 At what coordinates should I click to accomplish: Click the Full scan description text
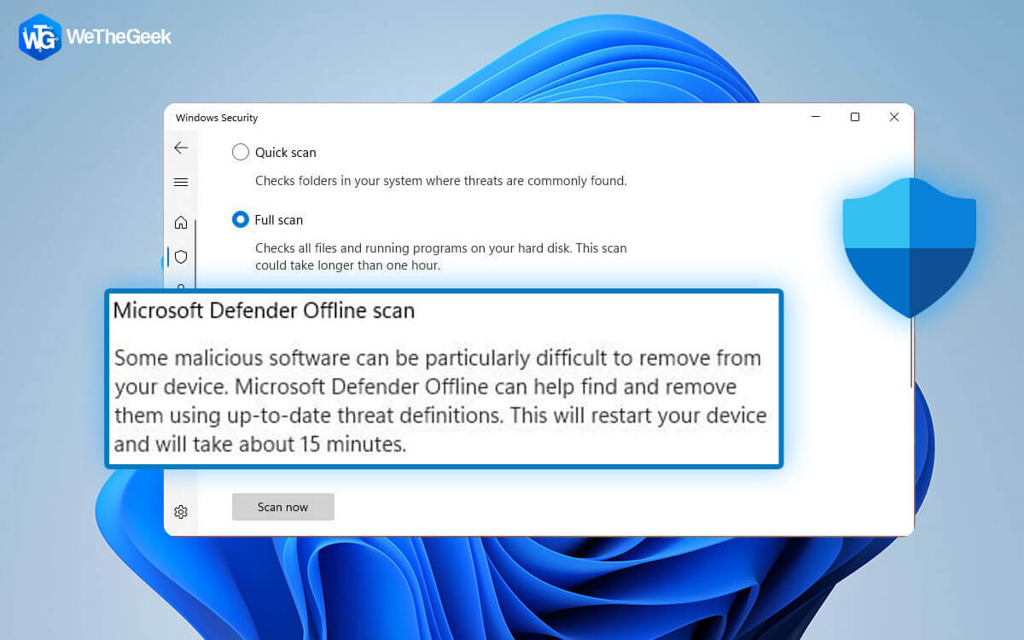point(441,256)
